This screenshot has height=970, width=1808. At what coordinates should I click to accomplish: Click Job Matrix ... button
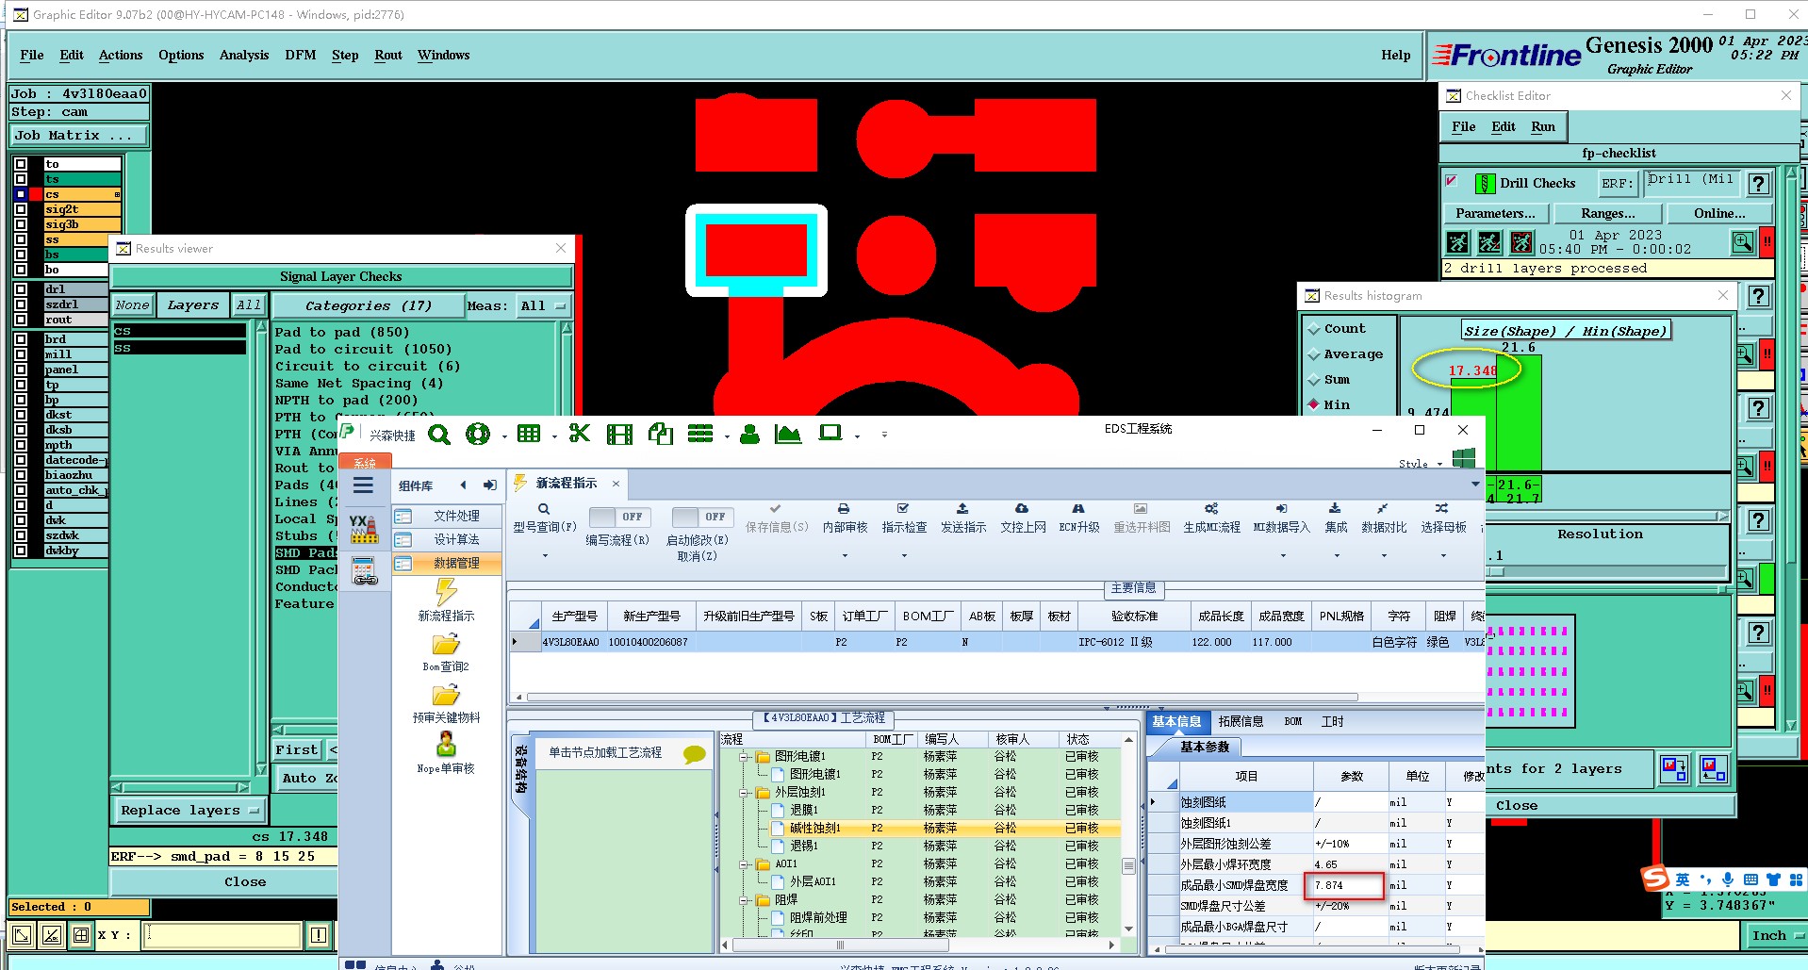[79, 136]
